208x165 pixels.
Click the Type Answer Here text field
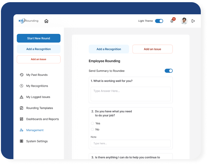pos(131,94)
